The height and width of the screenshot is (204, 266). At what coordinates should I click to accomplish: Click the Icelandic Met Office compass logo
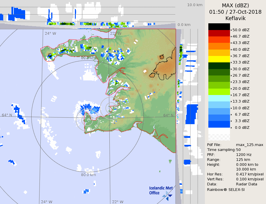point(167,196)
